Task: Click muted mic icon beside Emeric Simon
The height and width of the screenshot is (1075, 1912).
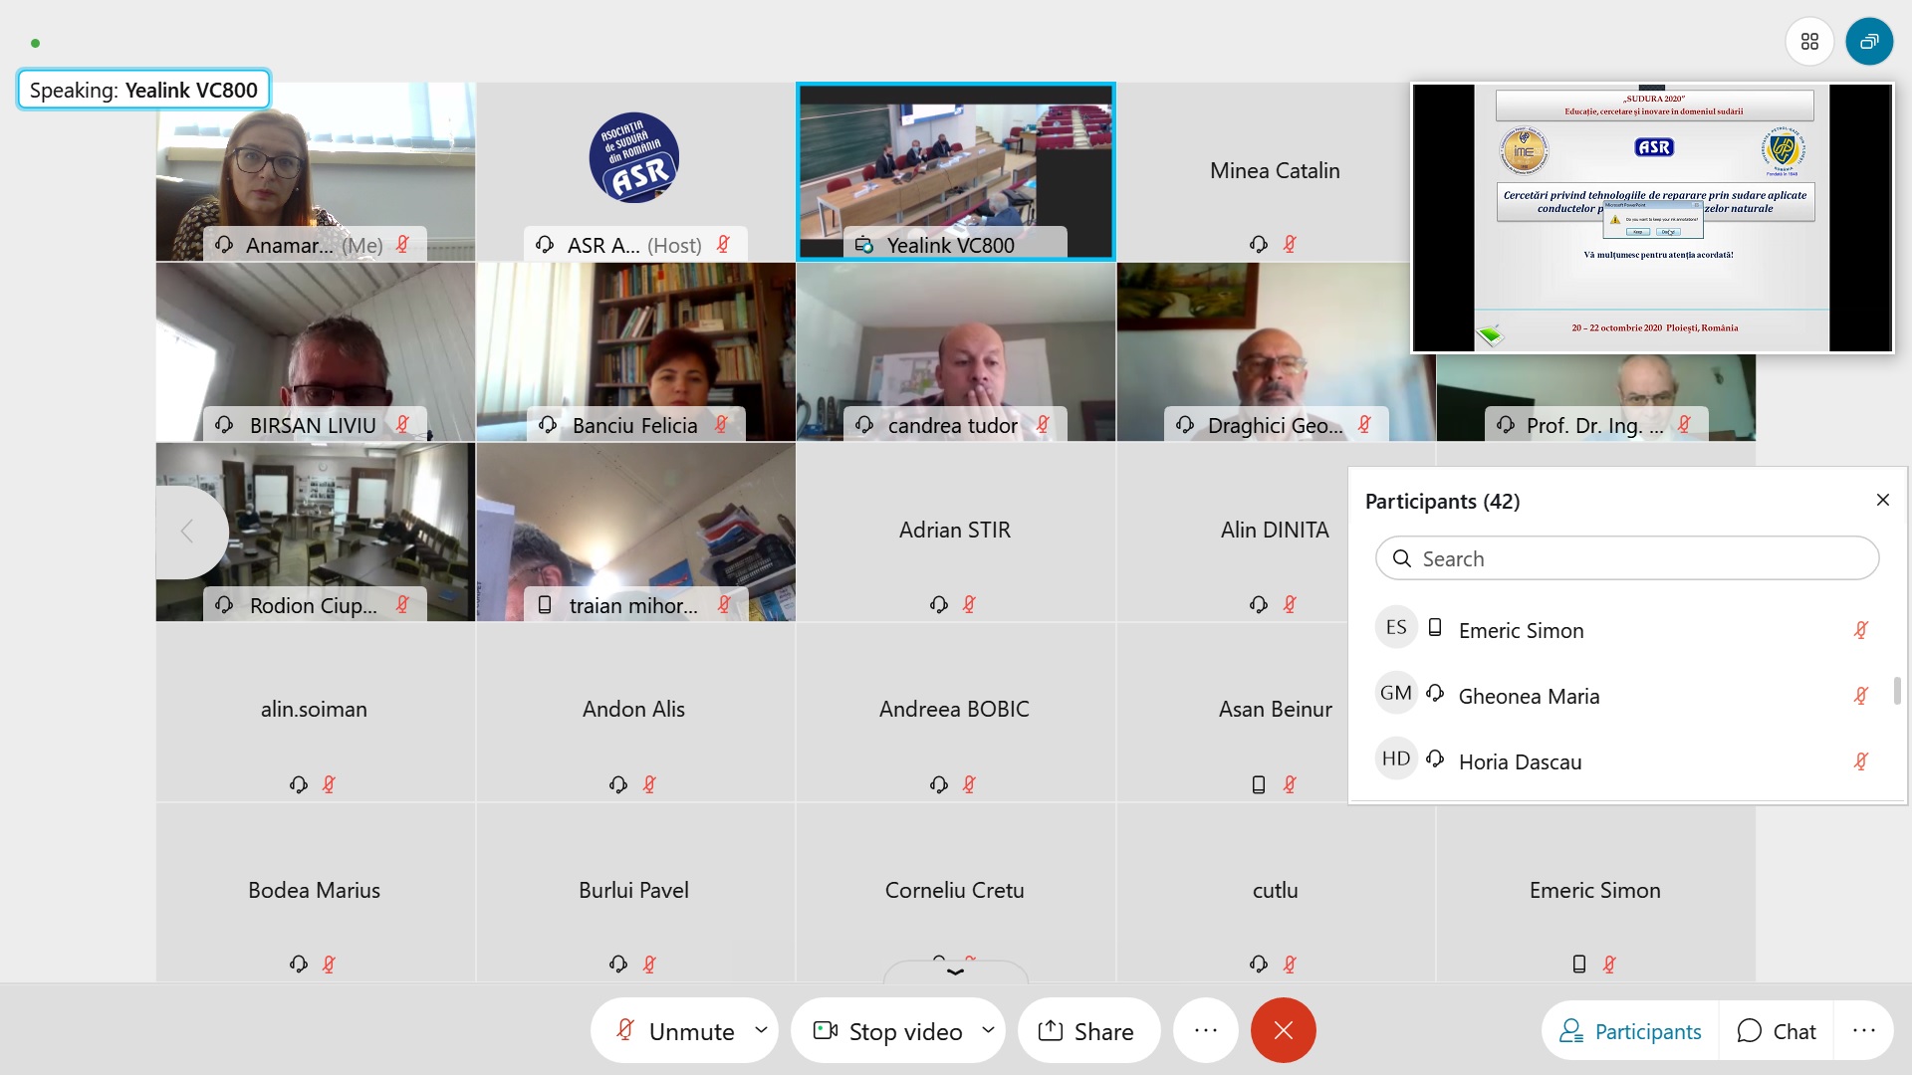Action: (x=1860, y=630)
